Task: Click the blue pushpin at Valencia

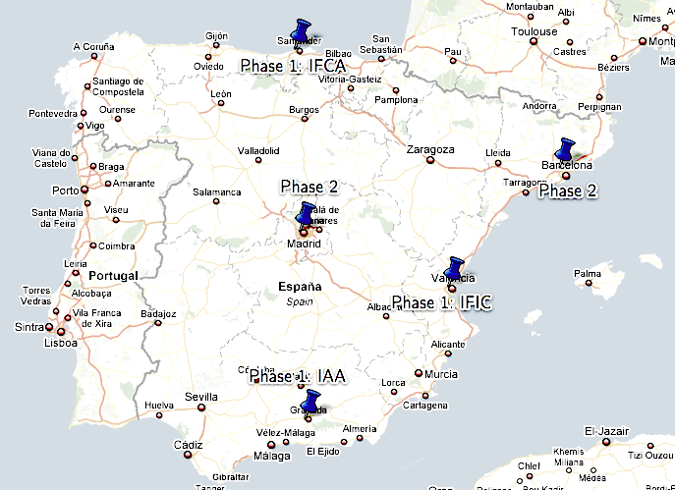Action: point(454,269)
